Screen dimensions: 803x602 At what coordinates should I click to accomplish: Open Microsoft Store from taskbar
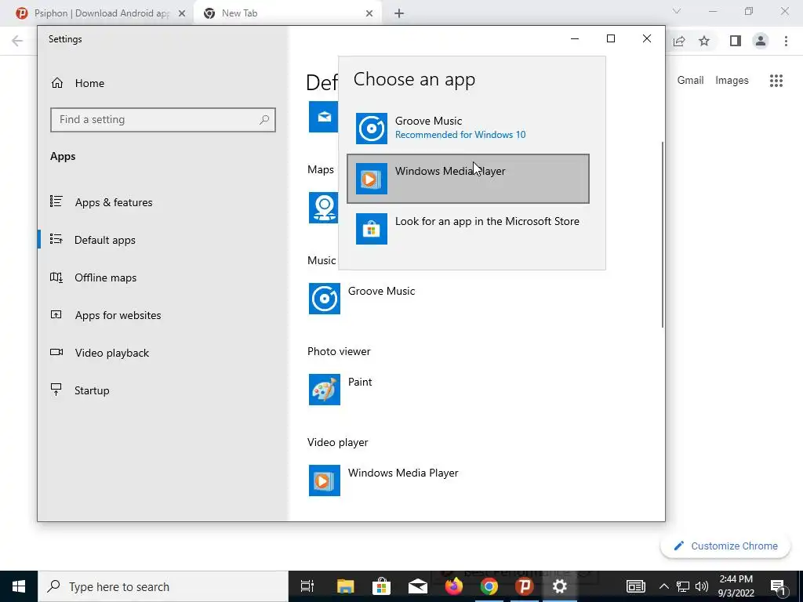[x=382, y=586]
